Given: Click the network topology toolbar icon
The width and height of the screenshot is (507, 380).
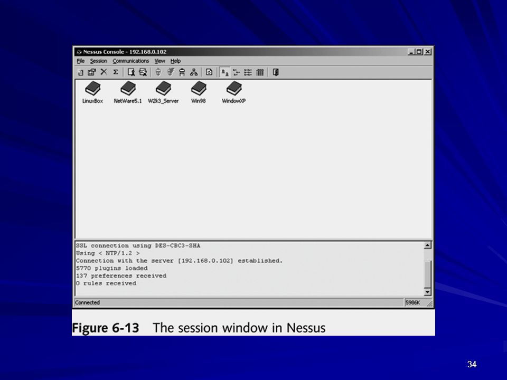Looking at the screenshot, I should coord(194,72).
